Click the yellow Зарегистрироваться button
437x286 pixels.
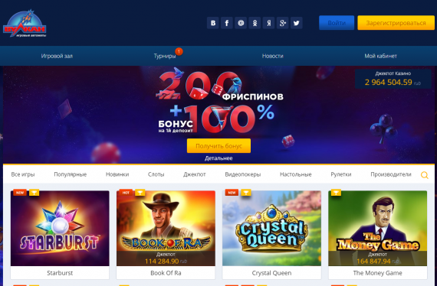coord(396,23)
